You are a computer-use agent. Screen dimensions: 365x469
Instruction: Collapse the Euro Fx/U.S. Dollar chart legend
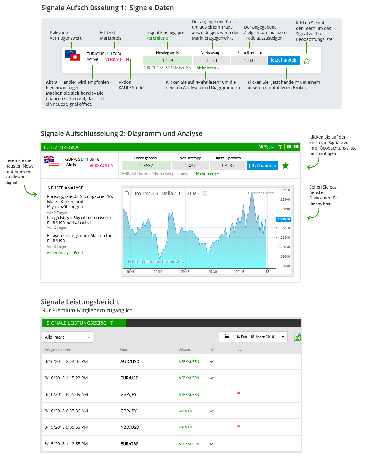click(x=127, y=193)
